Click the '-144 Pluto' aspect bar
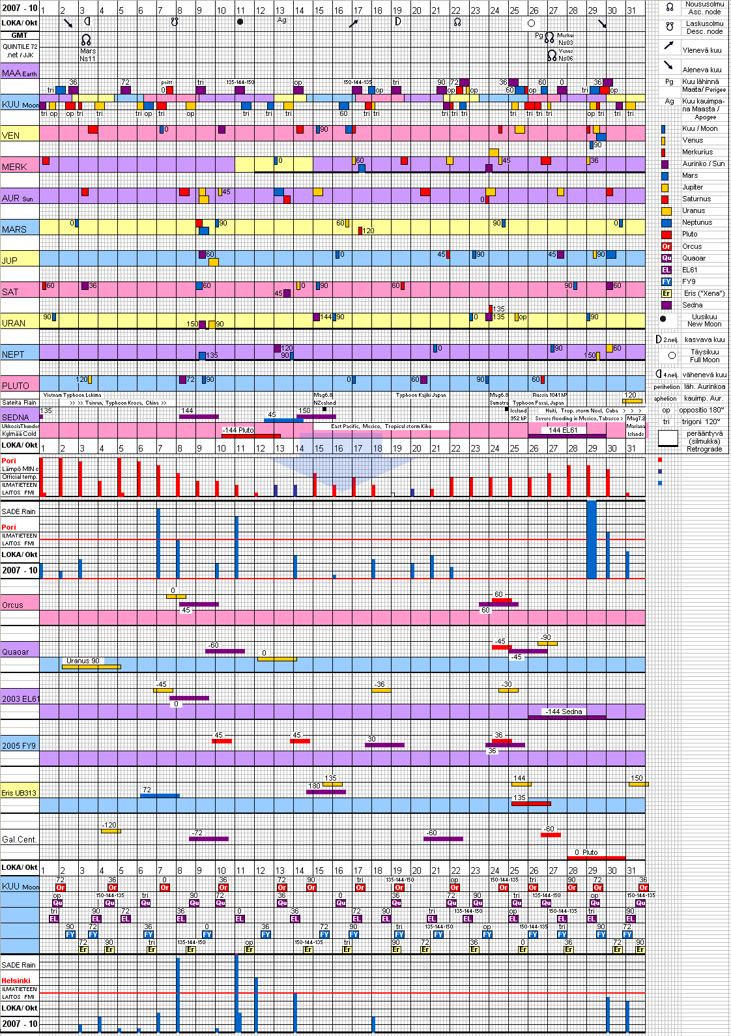 (x=251, y=433)
